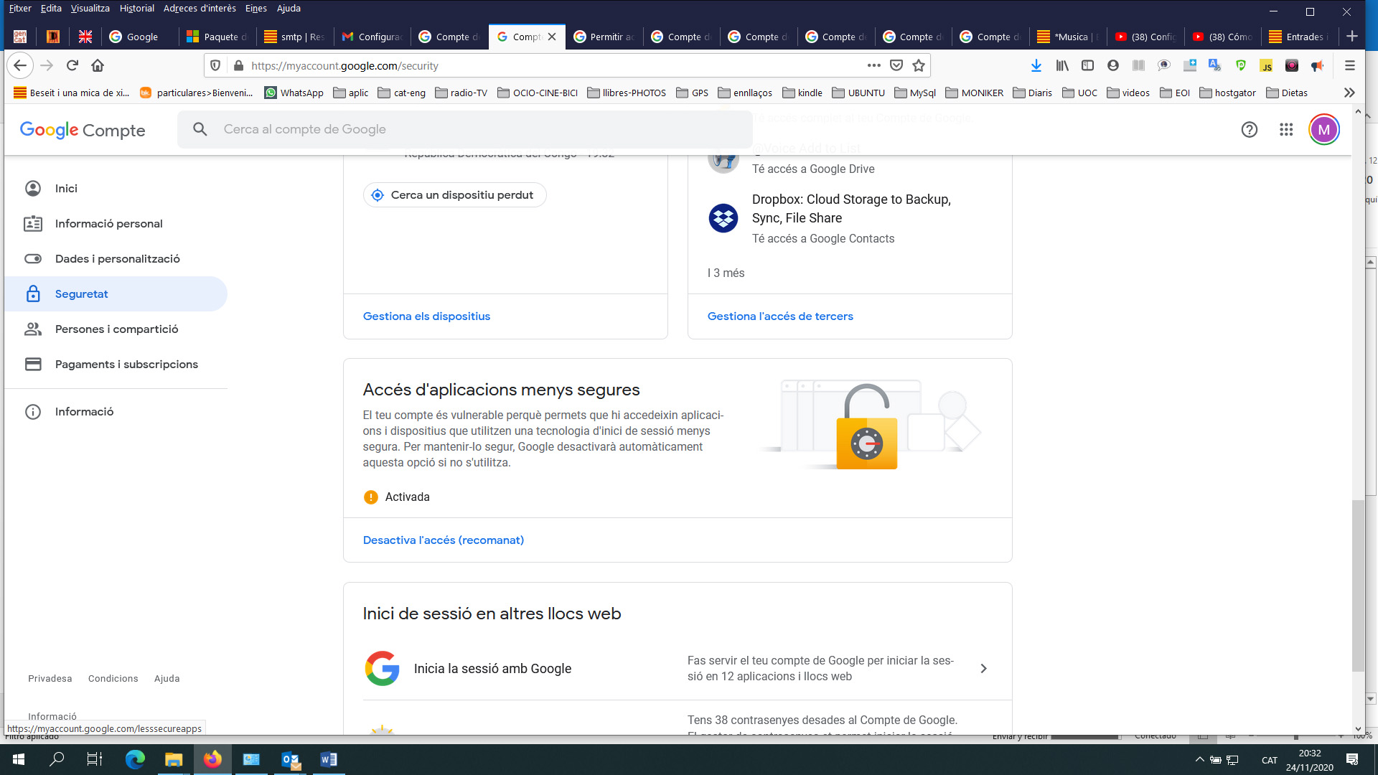
Task: Open the Google apps grid icon
Action: (1285, 130)
